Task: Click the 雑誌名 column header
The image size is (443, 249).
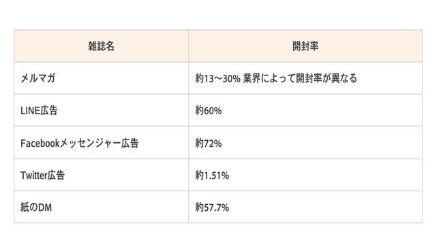Action: pos(101,46)
